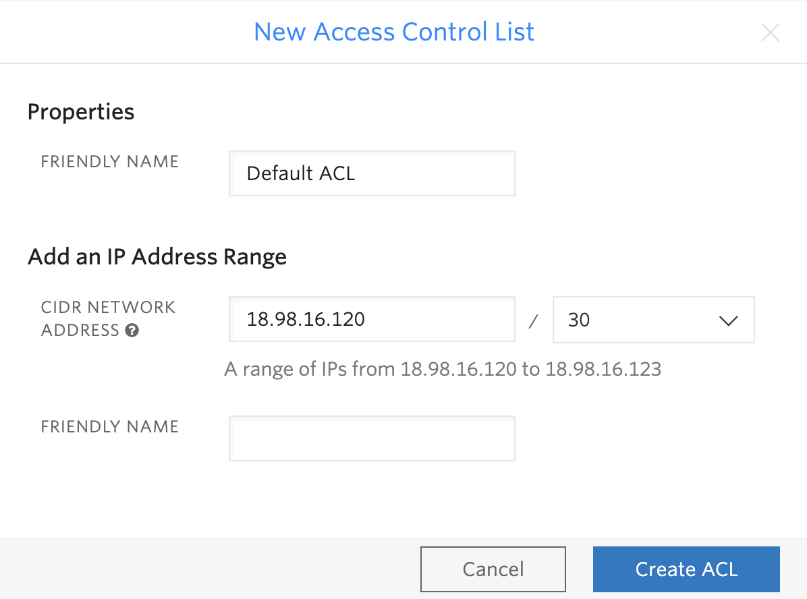Close the New Access Control List dialog
807x599 pixels.
(771, 32)
